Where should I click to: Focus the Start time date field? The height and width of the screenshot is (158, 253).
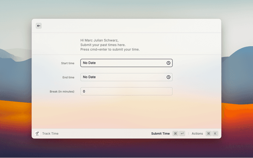(x=123, y=63)
